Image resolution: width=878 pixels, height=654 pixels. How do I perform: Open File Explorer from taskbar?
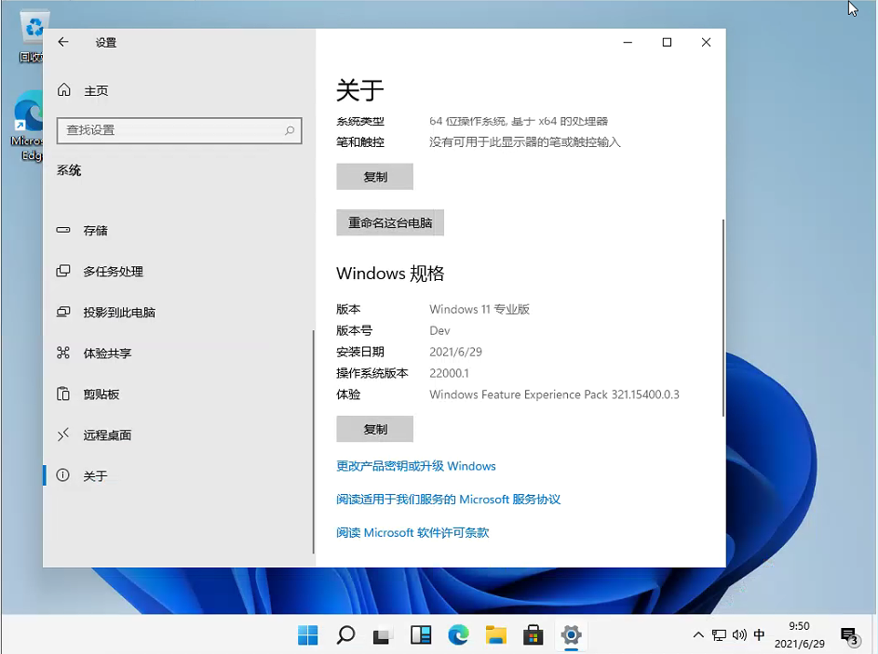[495, 635]
